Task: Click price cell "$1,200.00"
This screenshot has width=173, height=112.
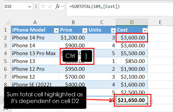Action: point(73,38)
